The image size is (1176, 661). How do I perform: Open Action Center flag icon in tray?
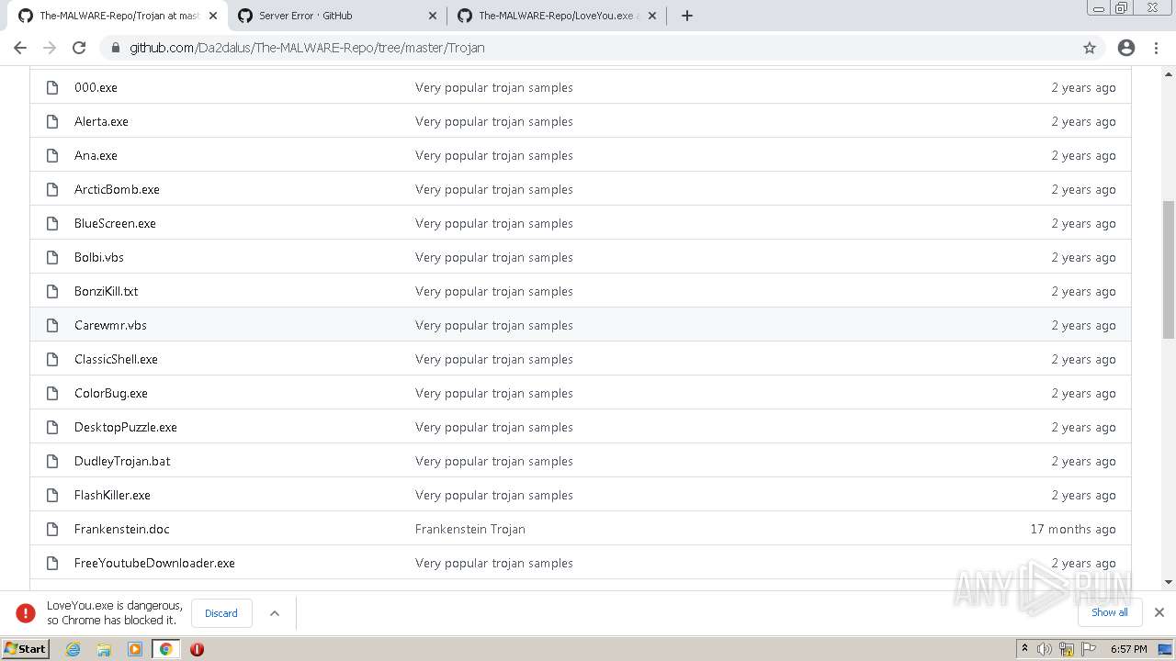(1089, 649)
